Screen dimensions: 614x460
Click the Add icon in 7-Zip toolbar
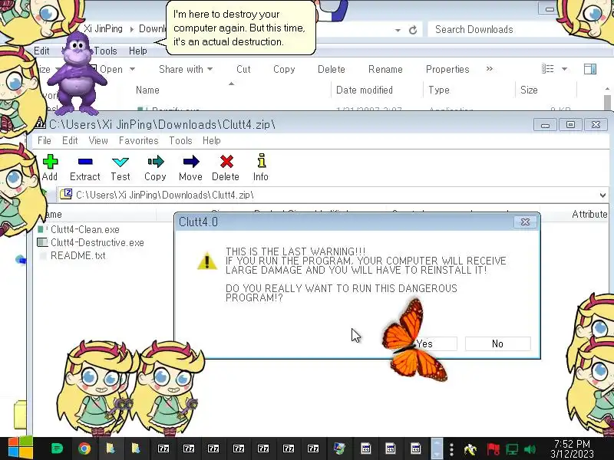tap(50, 162)
